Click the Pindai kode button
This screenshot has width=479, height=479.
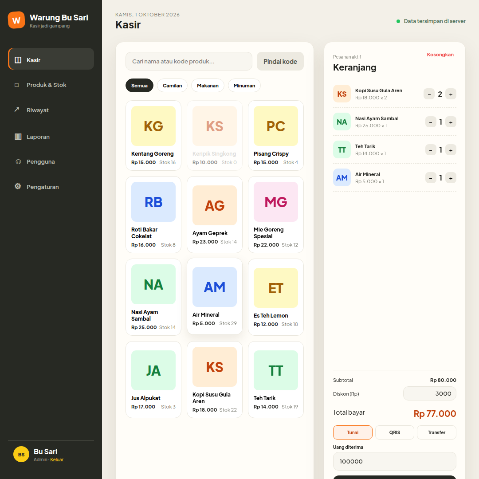[x=280, y=61]
